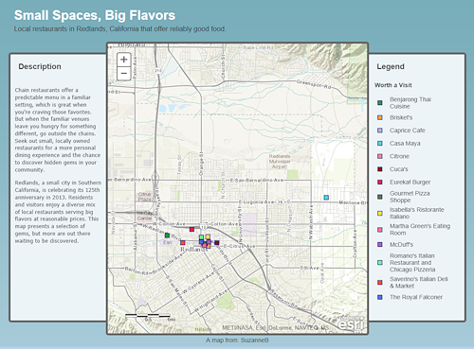Click the subtitle about Redlands local restaurants

119,29
